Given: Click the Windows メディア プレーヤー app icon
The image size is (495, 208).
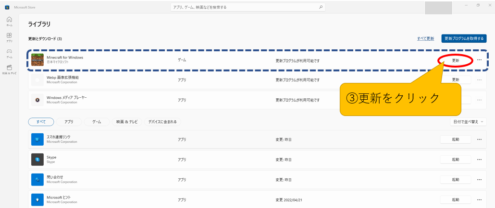Looking at the screenshot, I should click(37, 100).
